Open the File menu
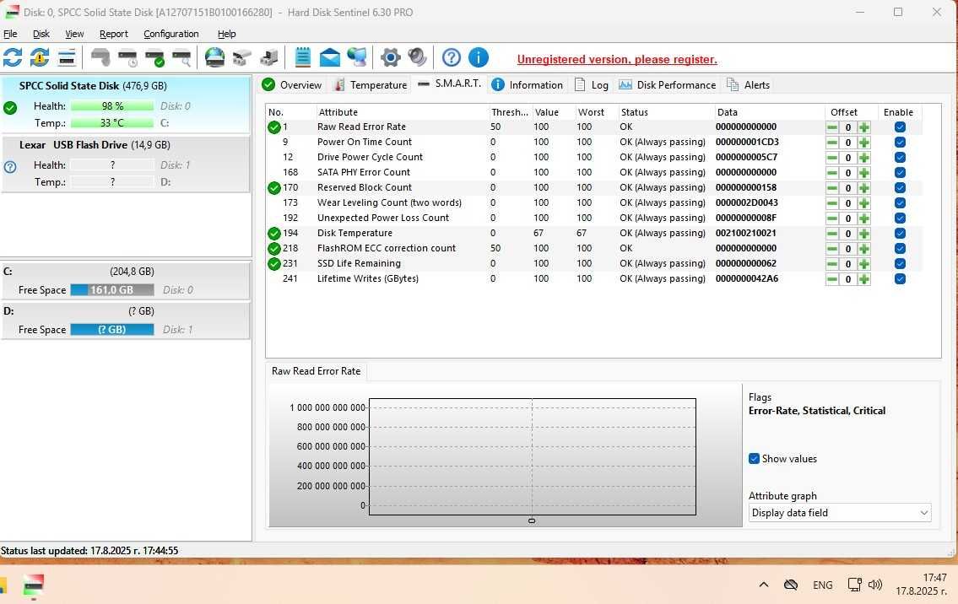 point(10,34)
